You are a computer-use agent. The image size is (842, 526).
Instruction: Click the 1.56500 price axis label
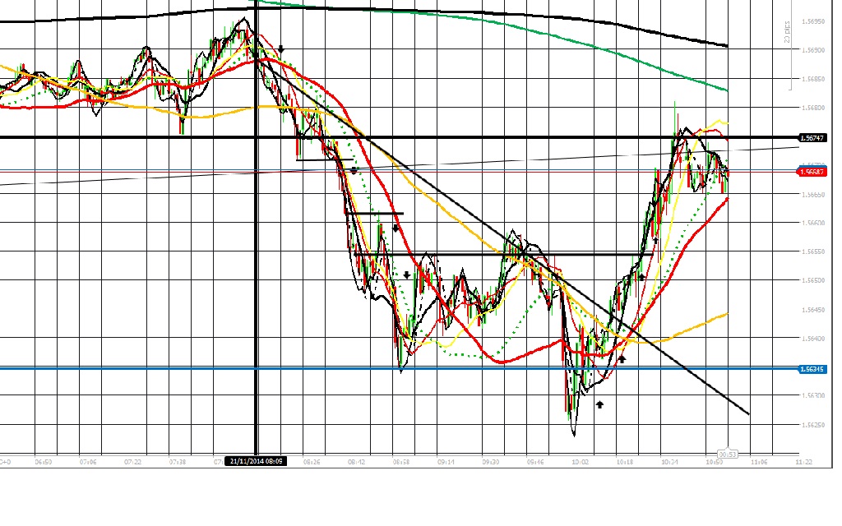[x=812, y=281]
